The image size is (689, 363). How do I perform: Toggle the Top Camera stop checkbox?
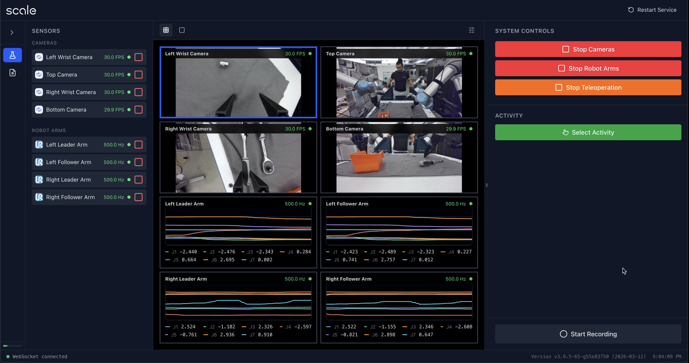pyautogui.click(x=139, y=75)
